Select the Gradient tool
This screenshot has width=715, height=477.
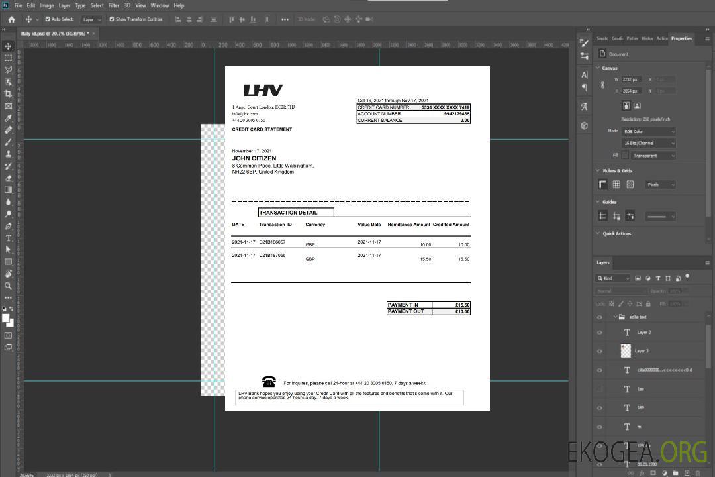(x=8, y=189)
